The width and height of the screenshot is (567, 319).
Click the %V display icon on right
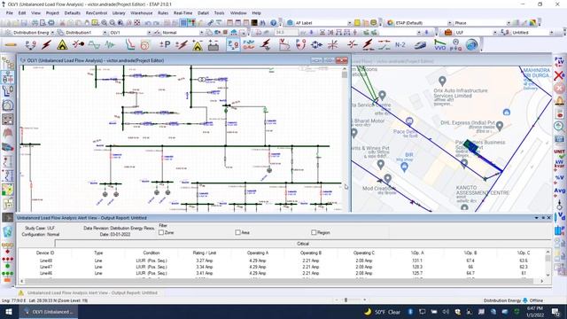(x=559, y=177)
